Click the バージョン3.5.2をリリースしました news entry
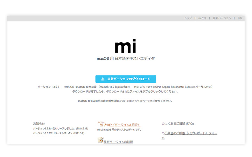The width and height of the screenshot is (252, 157). (x=58, y=133)
